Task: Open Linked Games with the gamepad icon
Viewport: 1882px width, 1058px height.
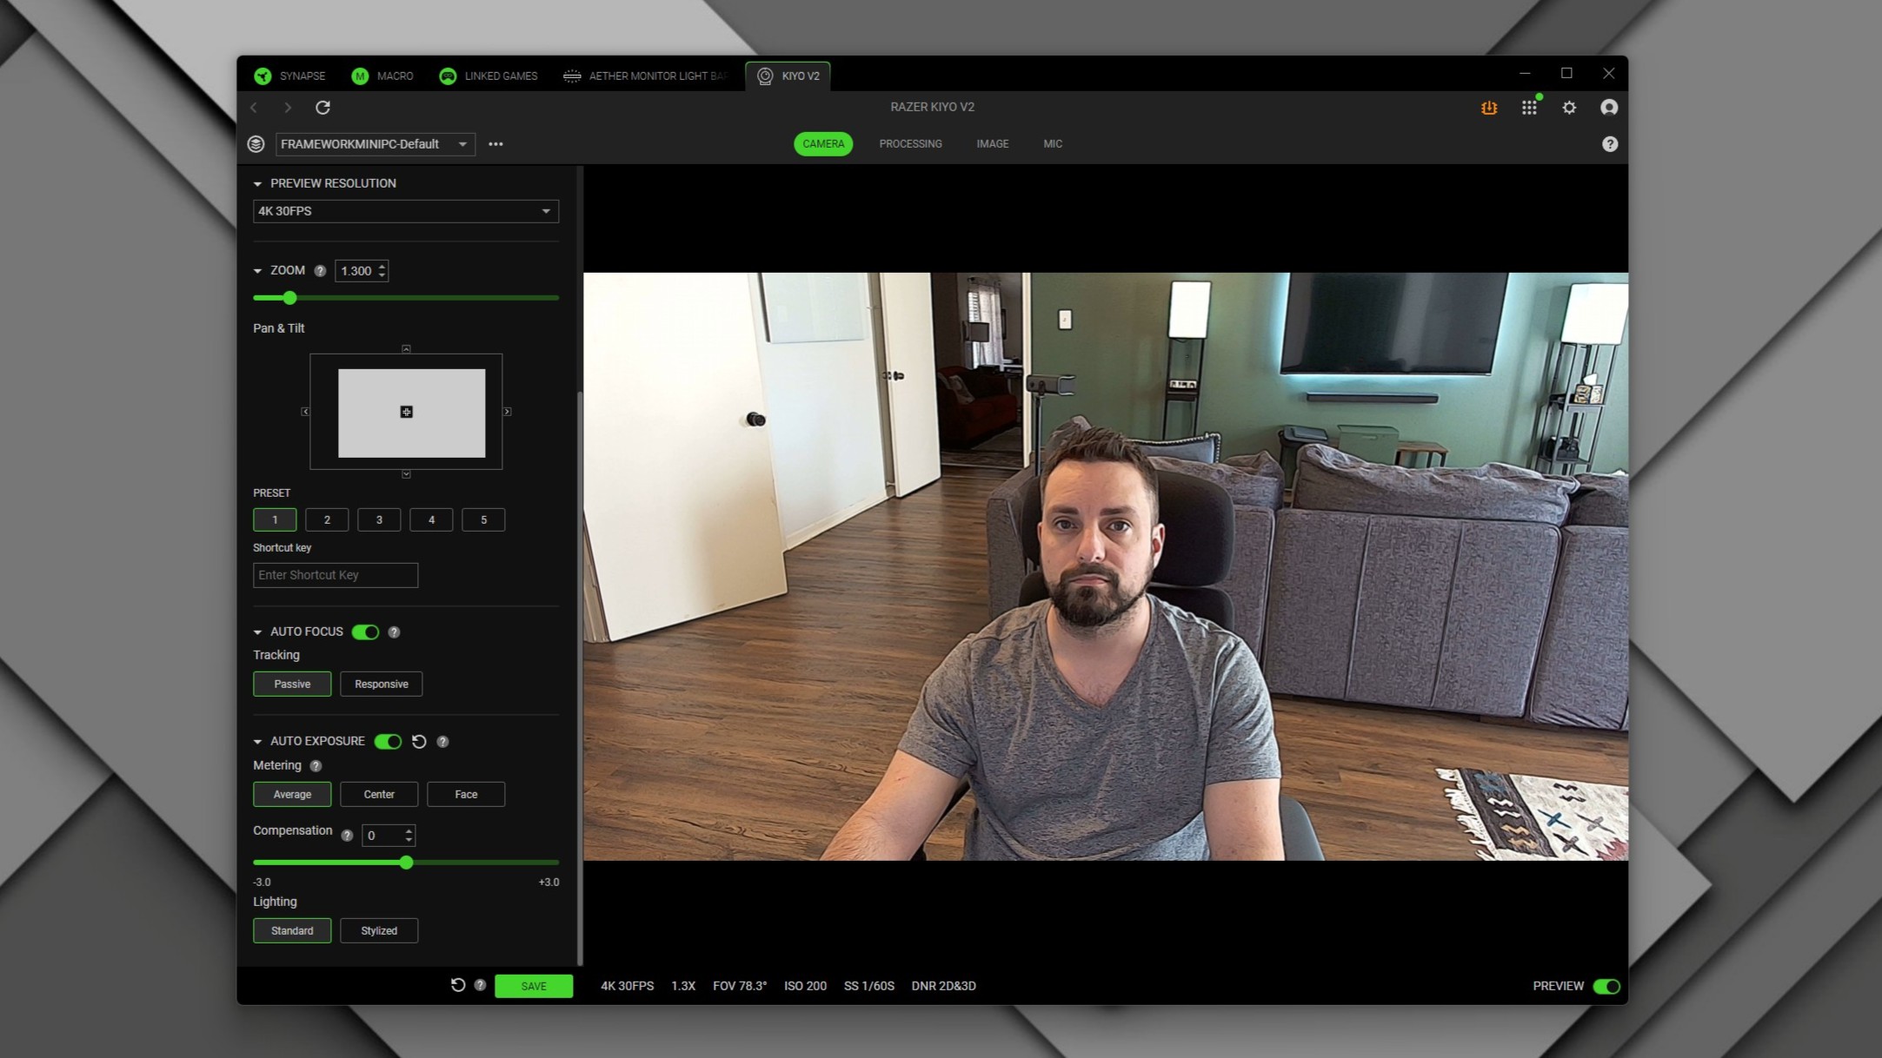Action: point(449,76)
